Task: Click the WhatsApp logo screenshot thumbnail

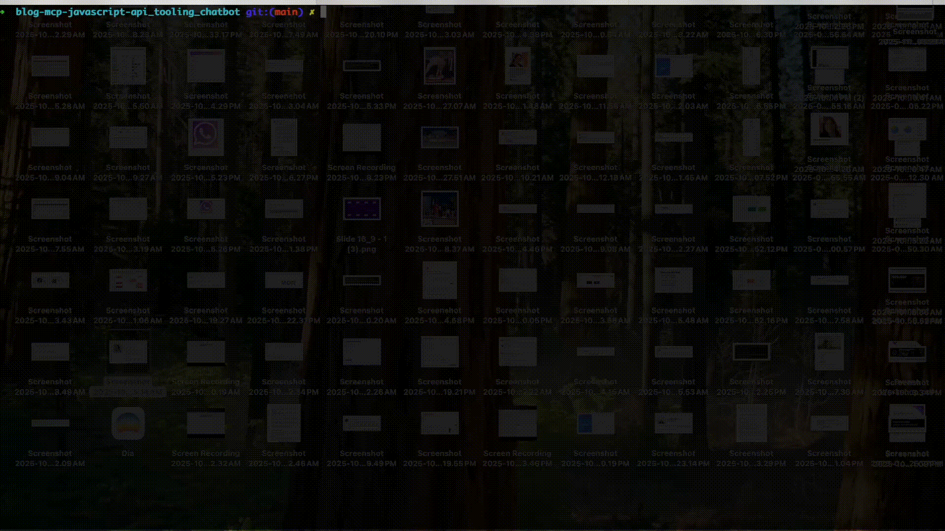Action: [206, 137]
